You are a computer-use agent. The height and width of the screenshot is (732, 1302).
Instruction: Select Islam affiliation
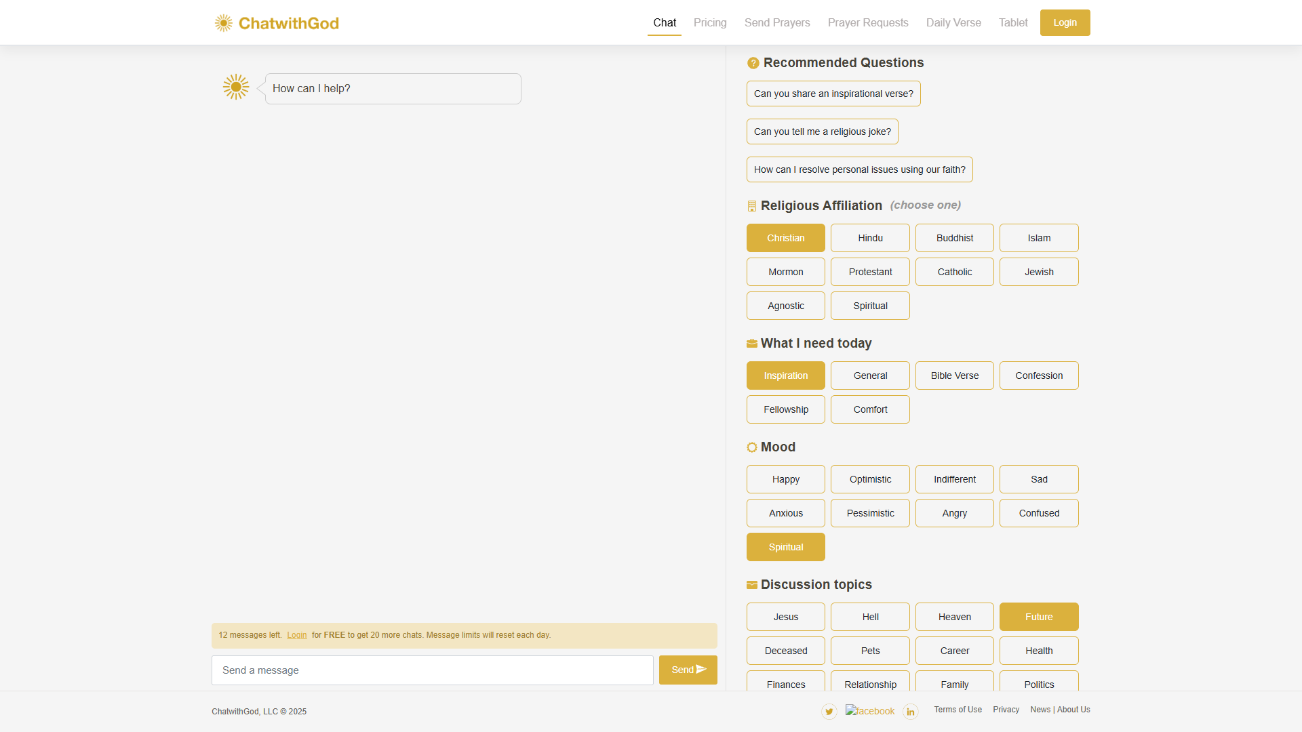tap(1039, 238)
